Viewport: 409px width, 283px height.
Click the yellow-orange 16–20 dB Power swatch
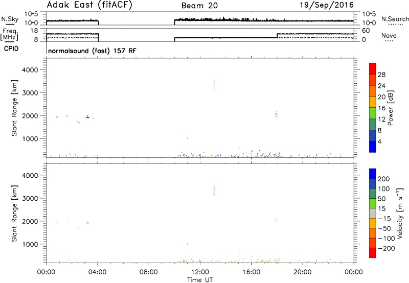373,102
